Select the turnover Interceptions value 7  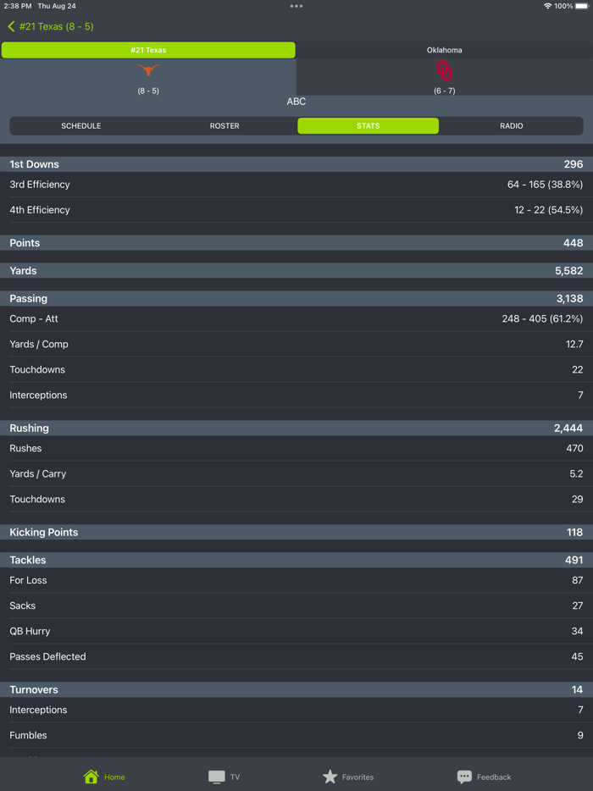[580, 710]
